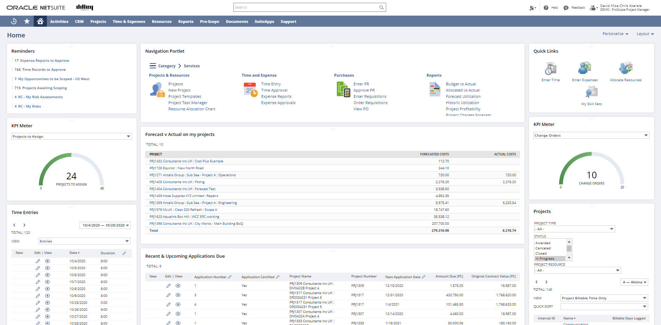Click the Home house icon
Image resolution: width=661 pixels, height=325 pixels.
(x=40, y=21)
